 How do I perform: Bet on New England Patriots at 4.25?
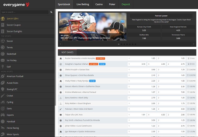tap(178, 29)
